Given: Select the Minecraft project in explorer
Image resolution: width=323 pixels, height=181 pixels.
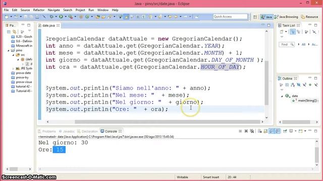Looking at the screenshot, I should (x=22, y=46).
